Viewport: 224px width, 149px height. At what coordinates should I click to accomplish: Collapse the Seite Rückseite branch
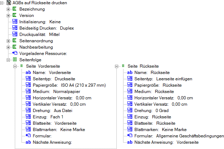coord(116,66)
